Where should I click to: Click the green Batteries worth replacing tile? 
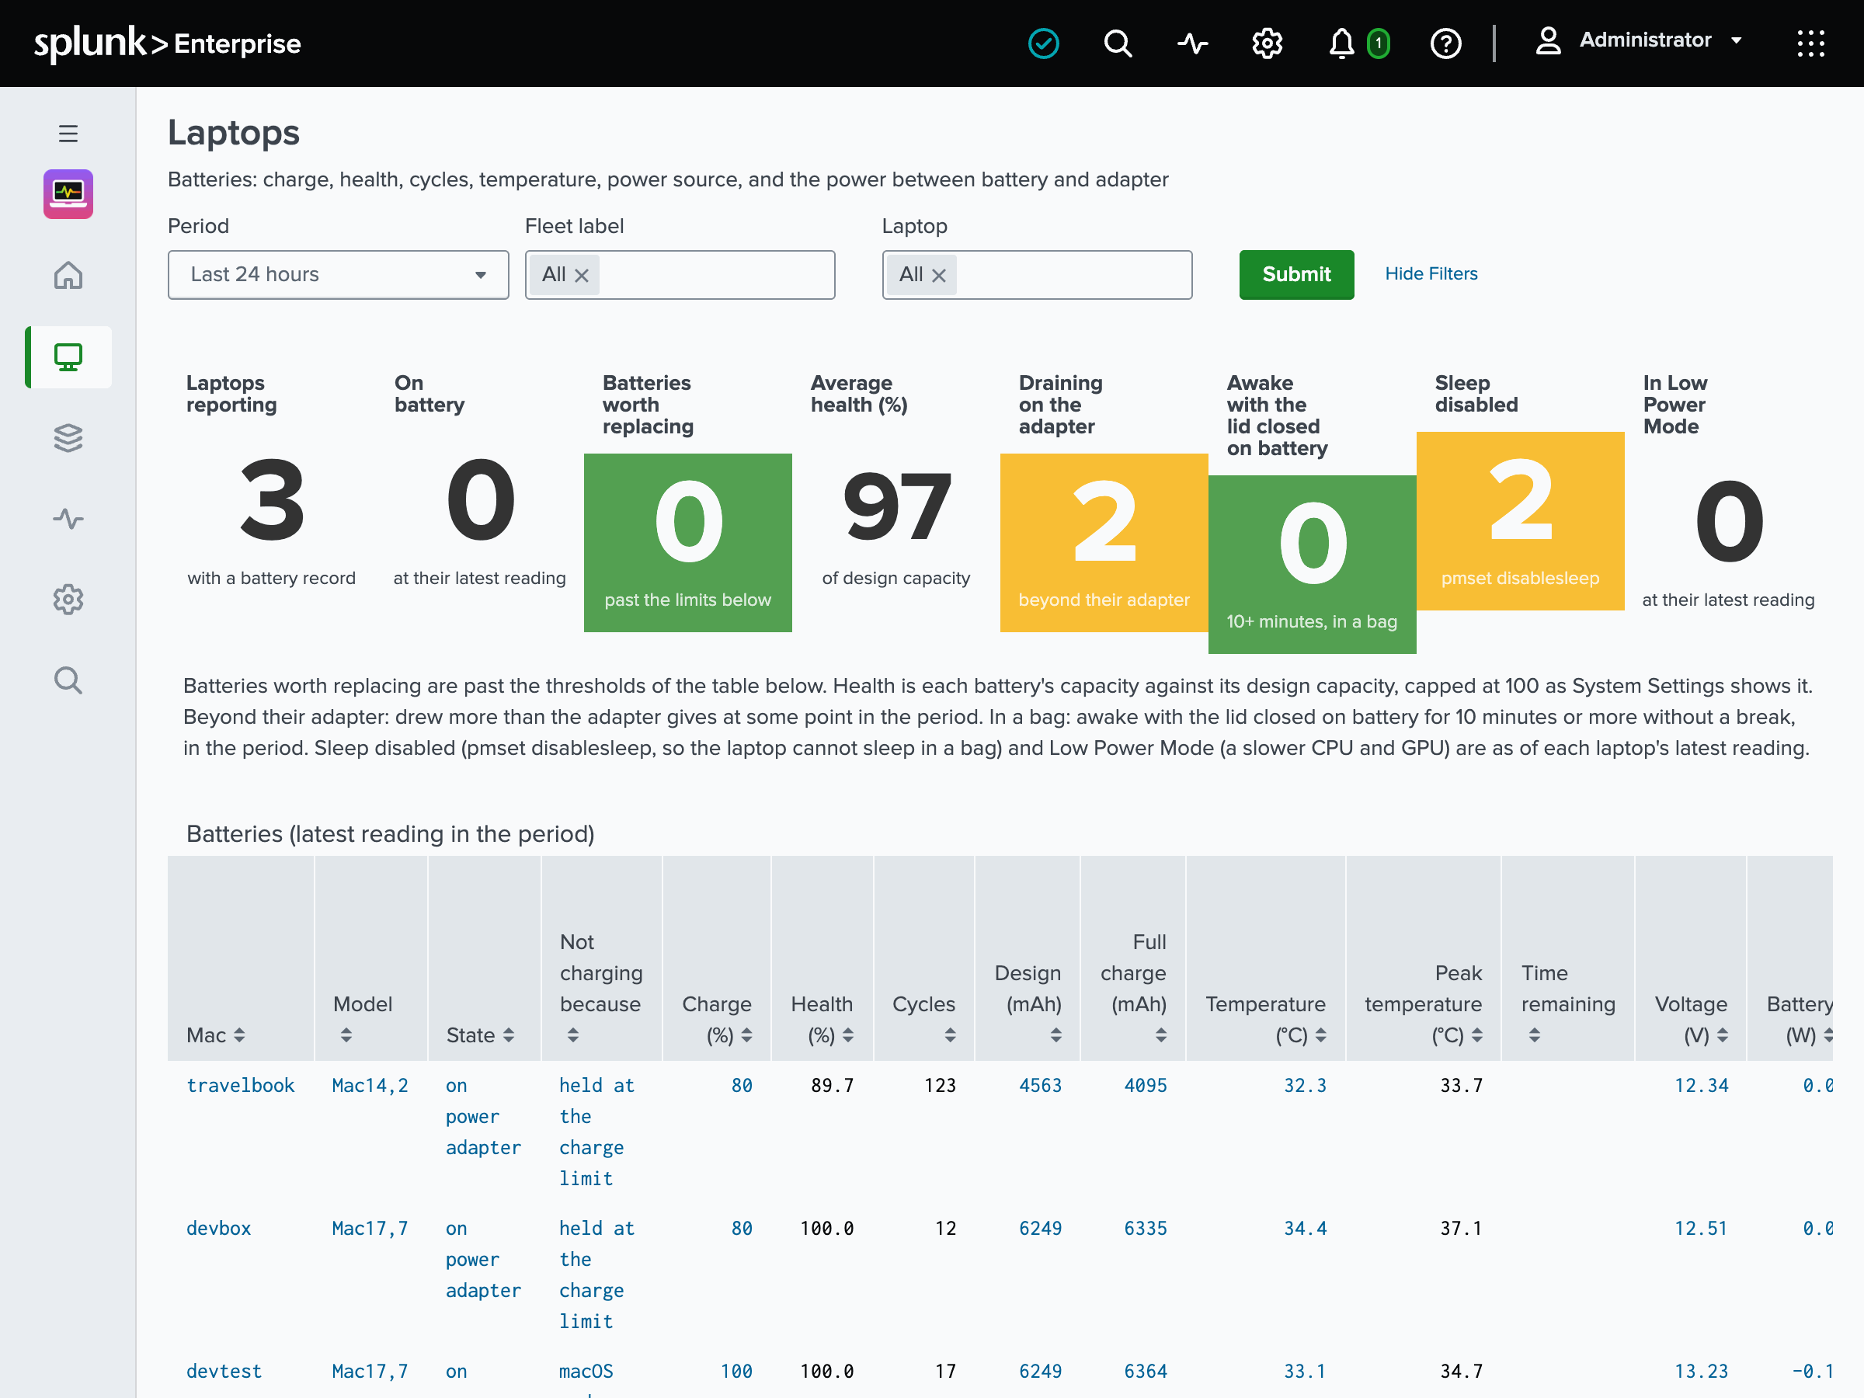coord(687,543)
